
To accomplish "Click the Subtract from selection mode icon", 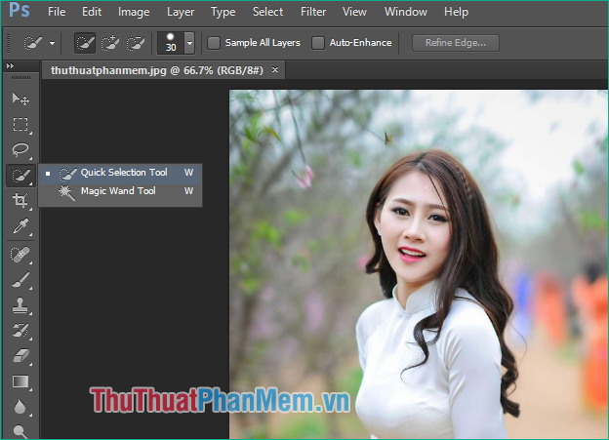I will (136, 43).
